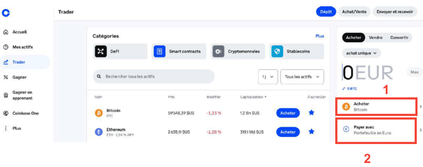Click the Ethereum coin icon in list

point(99,132)
